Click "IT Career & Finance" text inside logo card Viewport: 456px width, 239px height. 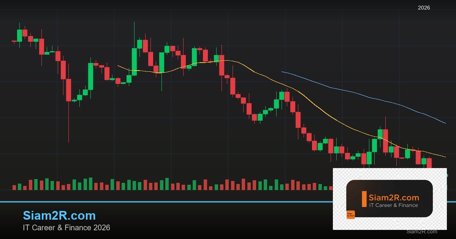click(x=393, y=205)
